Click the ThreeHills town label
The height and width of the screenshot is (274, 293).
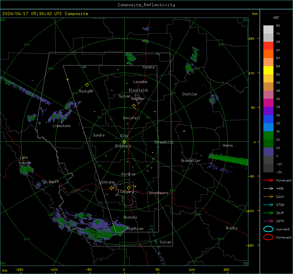tap(164, 142)
